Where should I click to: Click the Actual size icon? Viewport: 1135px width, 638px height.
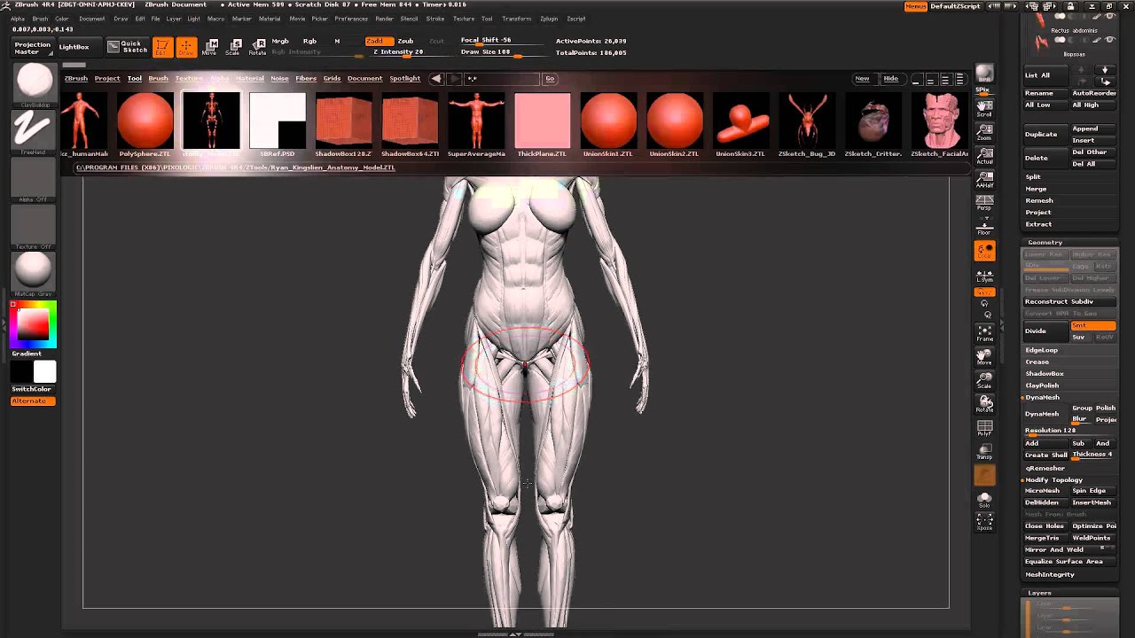pos(984,157)
